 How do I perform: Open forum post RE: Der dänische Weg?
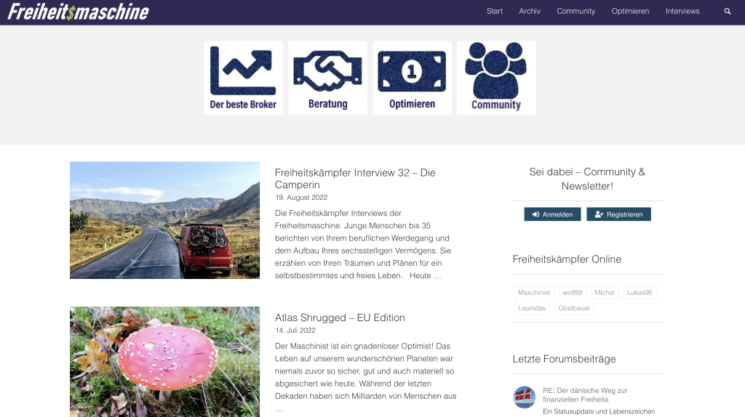pyautogui.click(x=586, y=394)
